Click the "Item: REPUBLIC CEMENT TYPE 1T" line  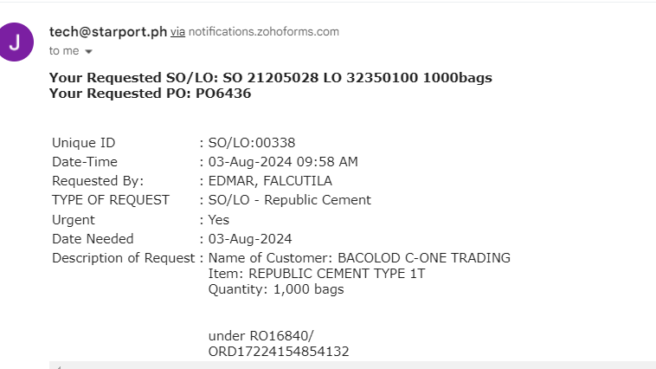click(317, 274)
